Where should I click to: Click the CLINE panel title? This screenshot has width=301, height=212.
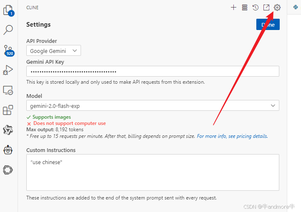(32, 7)
